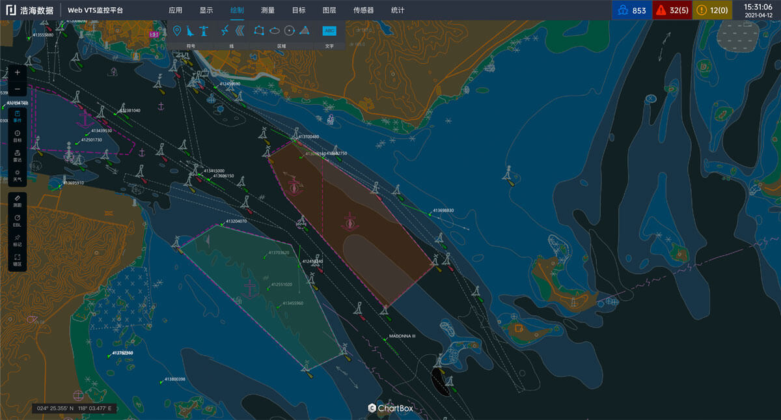
Task: Pick the polygon area drawing tool
Action: (259, 31)
